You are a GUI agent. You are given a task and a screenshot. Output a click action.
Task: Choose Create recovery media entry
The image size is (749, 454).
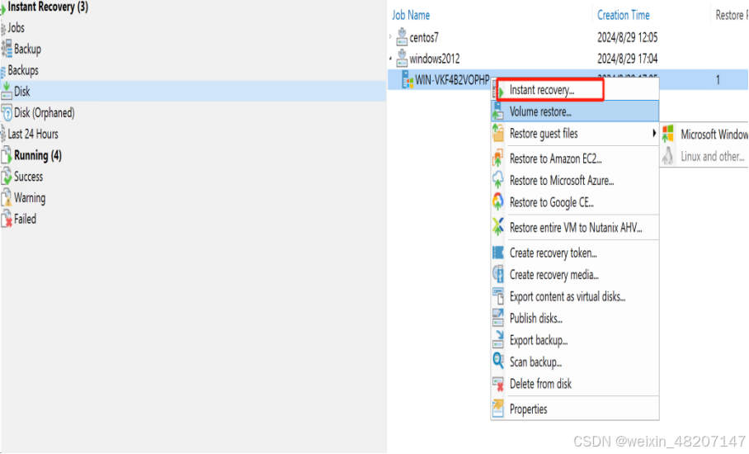click(575, 275)
